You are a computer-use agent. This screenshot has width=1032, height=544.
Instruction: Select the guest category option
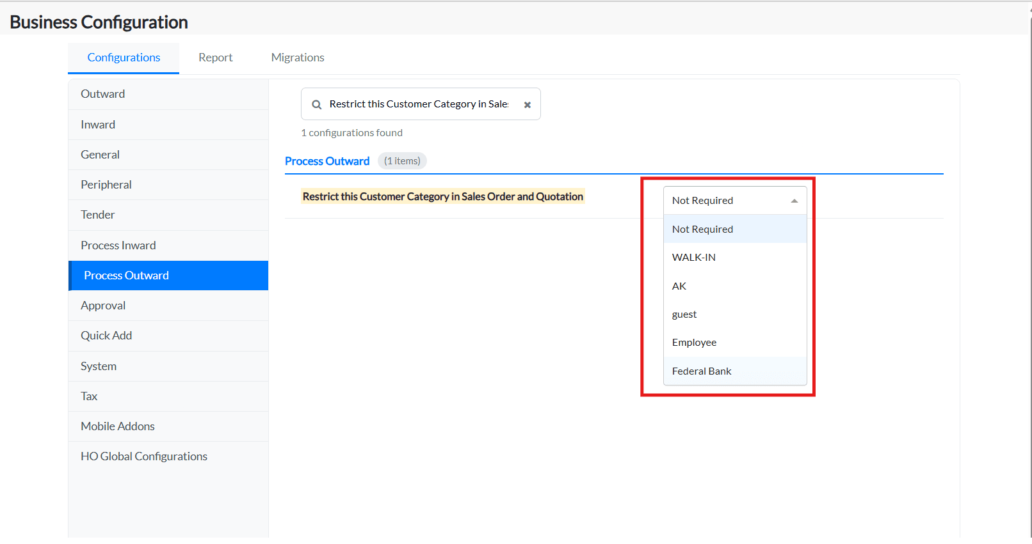point(684,315)
